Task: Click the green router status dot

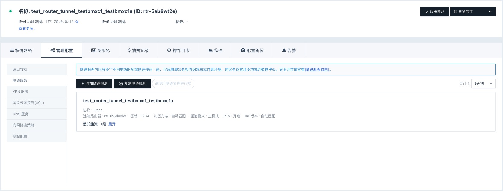Action: point(11,11)
